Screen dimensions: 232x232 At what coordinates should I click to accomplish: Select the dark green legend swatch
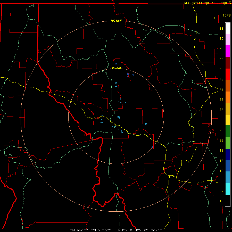click(x=228, y=131)
